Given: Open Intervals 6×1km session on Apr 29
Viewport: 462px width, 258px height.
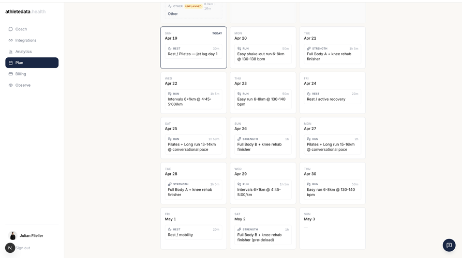Looking at the screenshot, I should 263,190.
